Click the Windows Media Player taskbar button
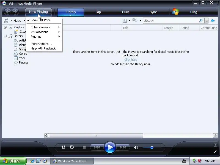220x165 pixels. 72,161
